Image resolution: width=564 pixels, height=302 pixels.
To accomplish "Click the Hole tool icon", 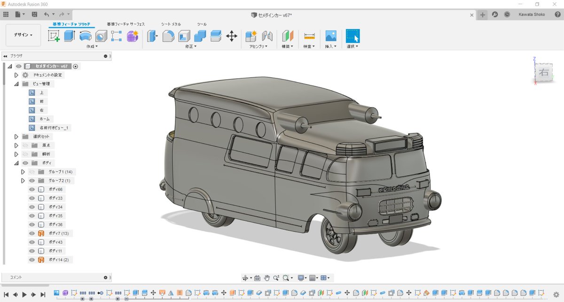I will tap(101, 36).
